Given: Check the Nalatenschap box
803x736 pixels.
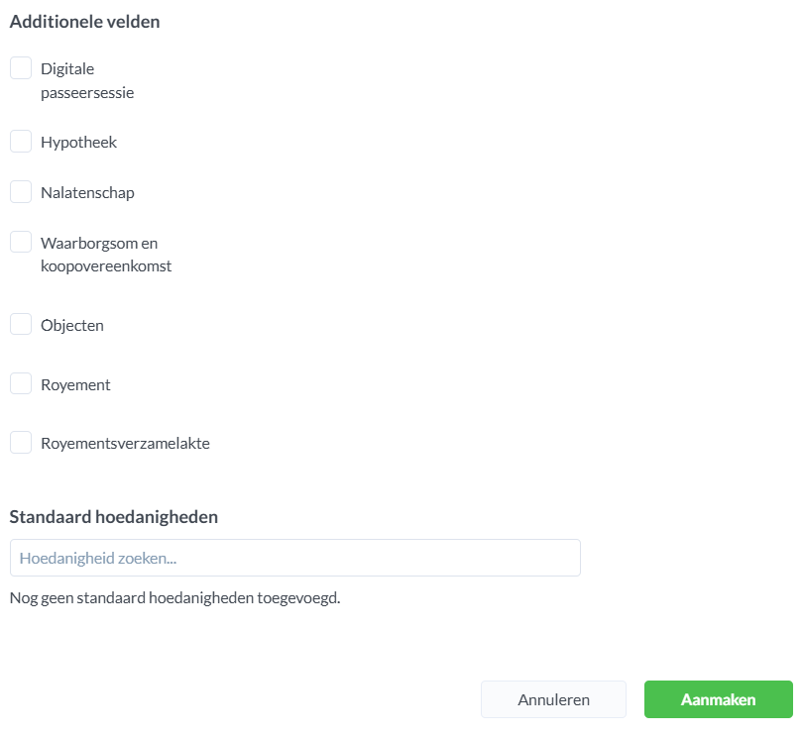Looking at the screenshot, I should (21, 192).
